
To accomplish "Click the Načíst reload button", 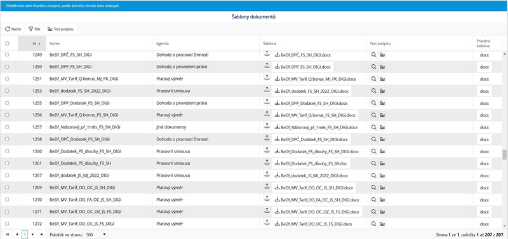I will pyautogui.click(x=13, y=29).
